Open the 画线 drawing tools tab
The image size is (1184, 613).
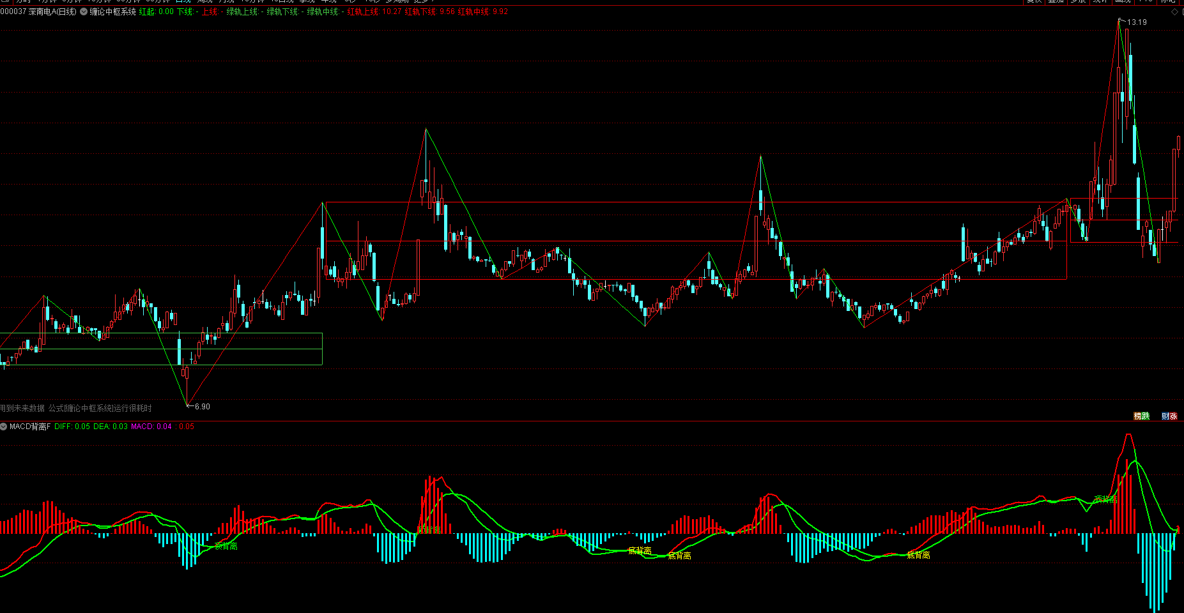pos(1123,1)
